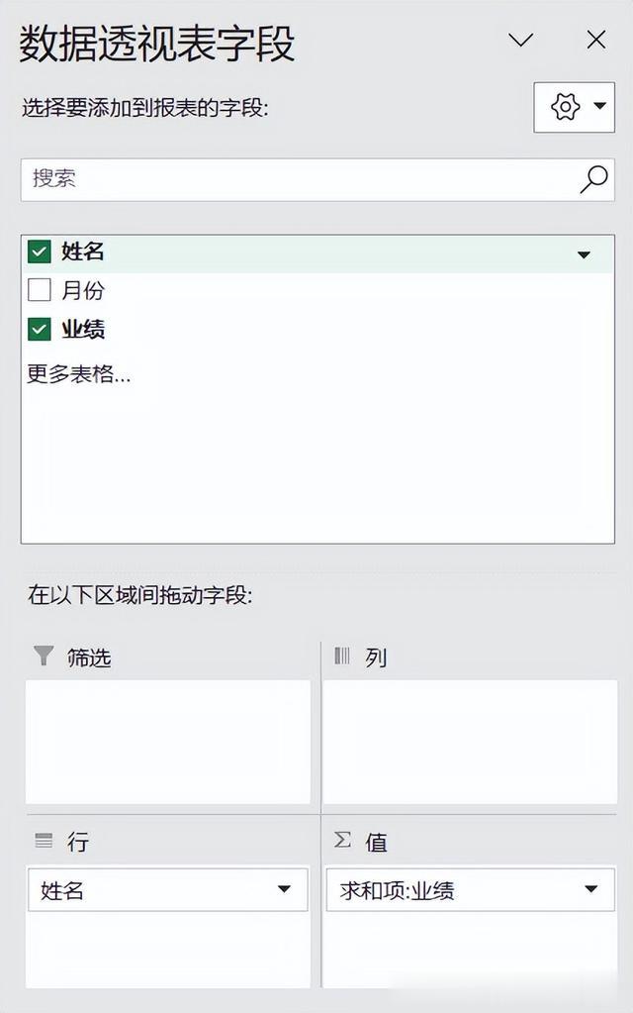Open dropdown for 求和项:业绩 value field
This screenshot has width=633, height=1013.
(590, 889)
